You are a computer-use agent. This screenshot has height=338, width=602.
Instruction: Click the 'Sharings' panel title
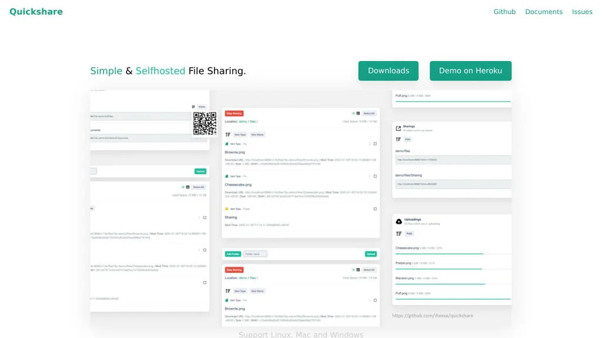[409, 127]
